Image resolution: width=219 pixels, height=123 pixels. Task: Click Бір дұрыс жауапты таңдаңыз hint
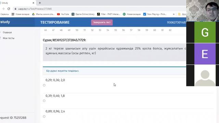pos(63,71)
